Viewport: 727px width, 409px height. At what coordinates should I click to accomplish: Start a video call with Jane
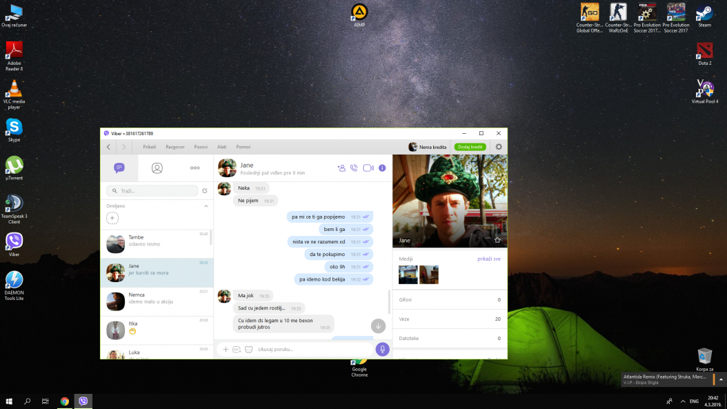point(368,168)
